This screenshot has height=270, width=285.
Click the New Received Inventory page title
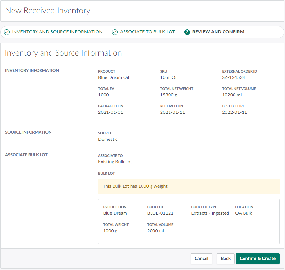pos(48,11)
